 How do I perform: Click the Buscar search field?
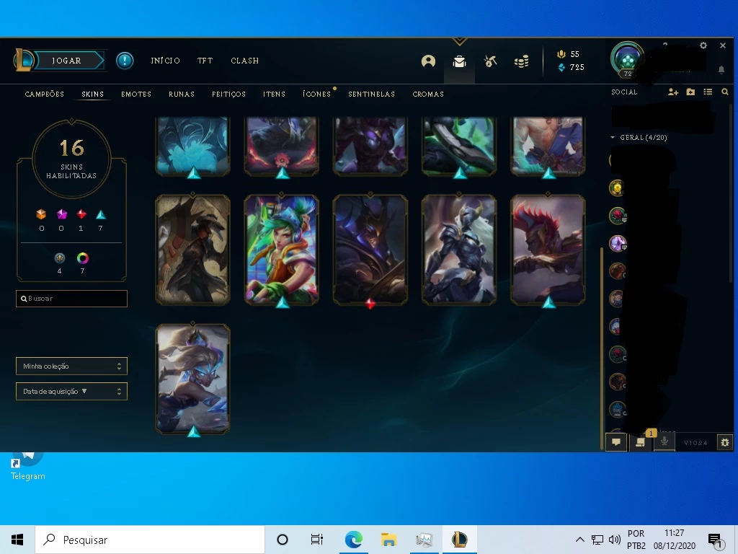pyautogui.click(x=71, y=299)
